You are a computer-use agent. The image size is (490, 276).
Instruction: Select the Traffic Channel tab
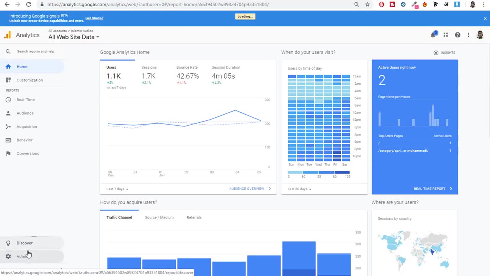tap(119, 217)
